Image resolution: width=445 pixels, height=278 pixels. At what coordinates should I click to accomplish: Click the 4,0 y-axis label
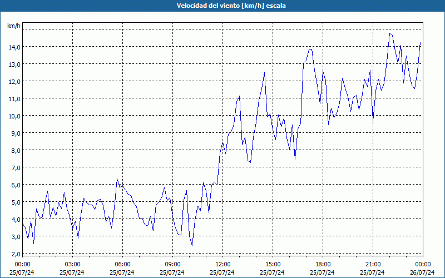click(16, 220)
